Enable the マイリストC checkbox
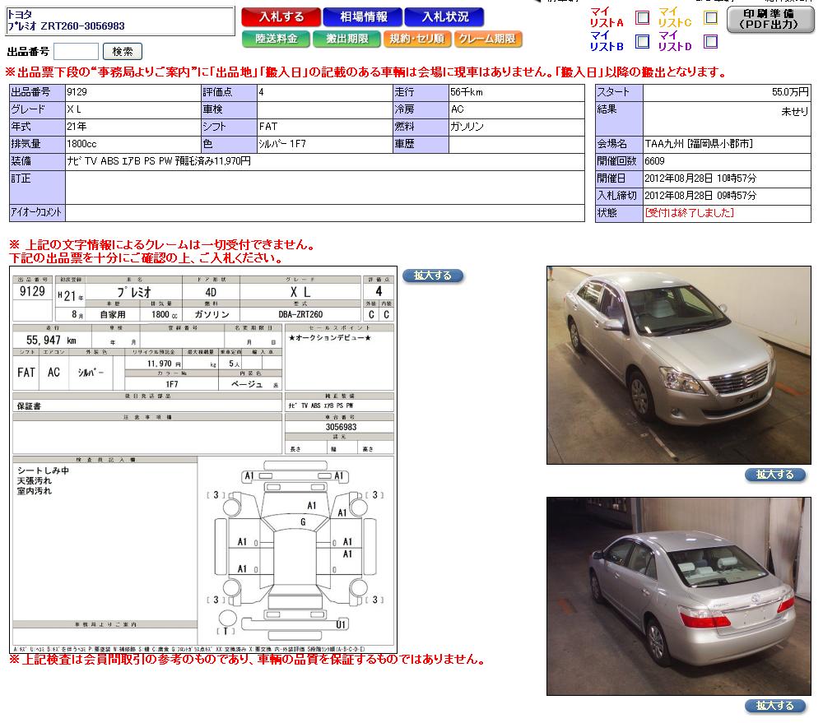This screenshot has width=823, height=723. 710,18
